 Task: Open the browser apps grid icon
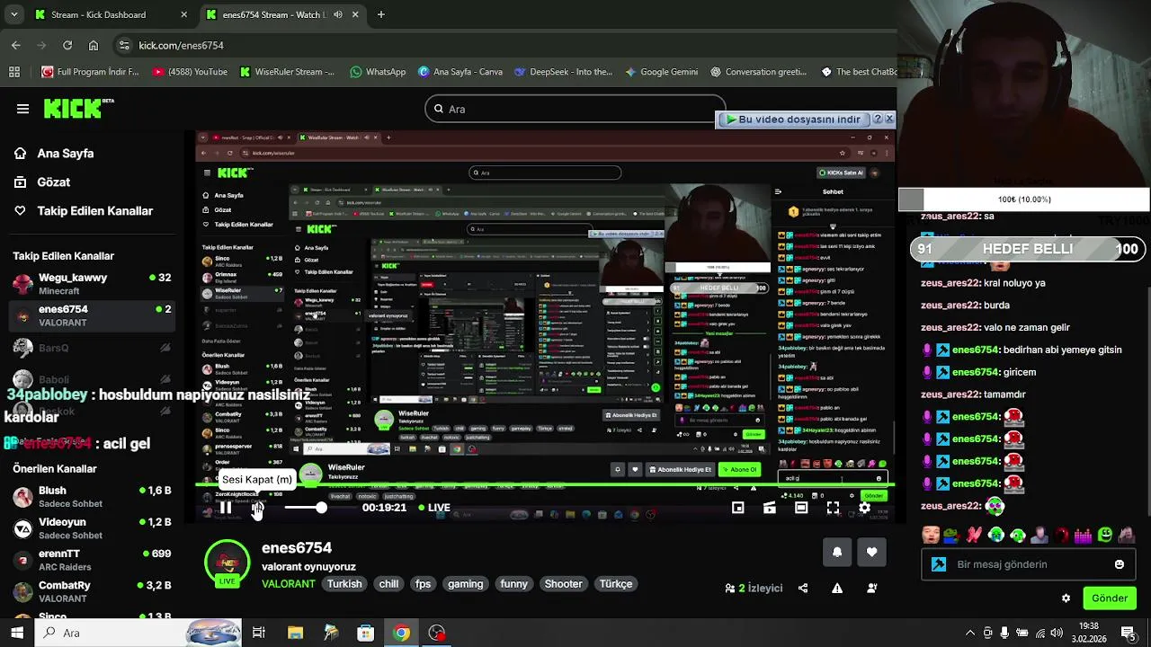point(14,72)
